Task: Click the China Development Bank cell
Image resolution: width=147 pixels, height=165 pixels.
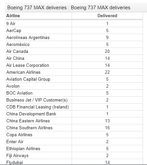Action: [x=39, y=114]
